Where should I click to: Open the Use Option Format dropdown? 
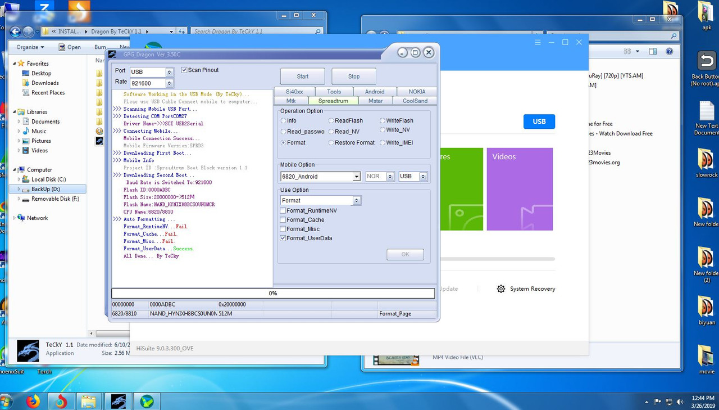point(356,200)
